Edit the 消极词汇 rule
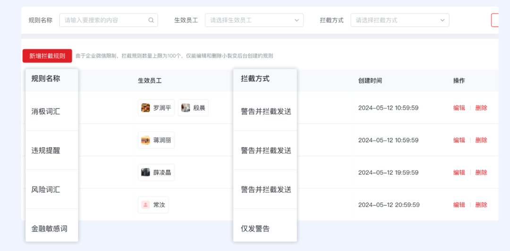Image resolution: width=510 pixels, height=251 pixels. click(459, 108)
